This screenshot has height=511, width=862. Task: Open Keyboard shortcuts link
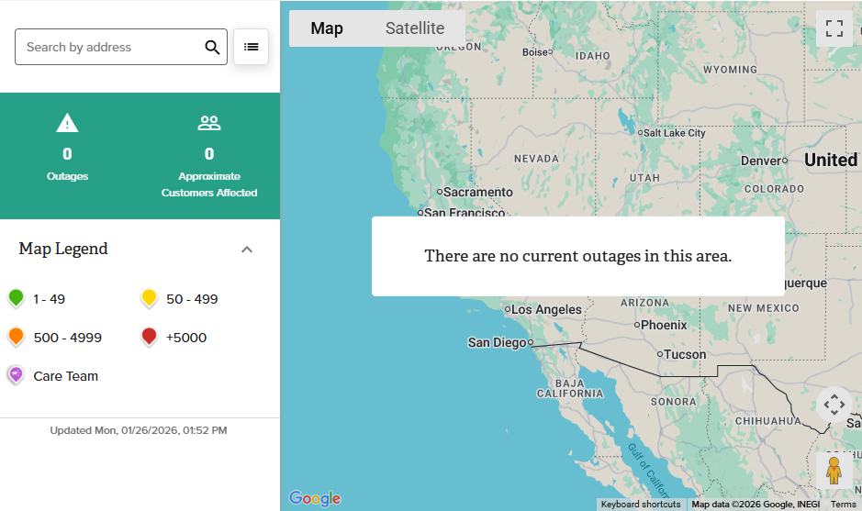coord(641,505)
